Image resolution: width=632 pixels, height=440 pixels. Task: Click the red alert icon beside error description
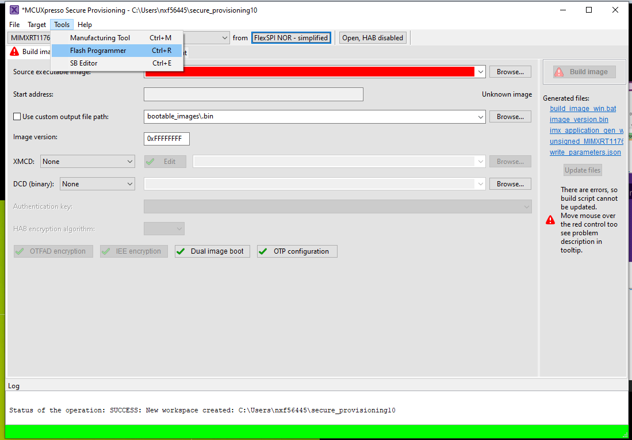click(x=550, y=220)
